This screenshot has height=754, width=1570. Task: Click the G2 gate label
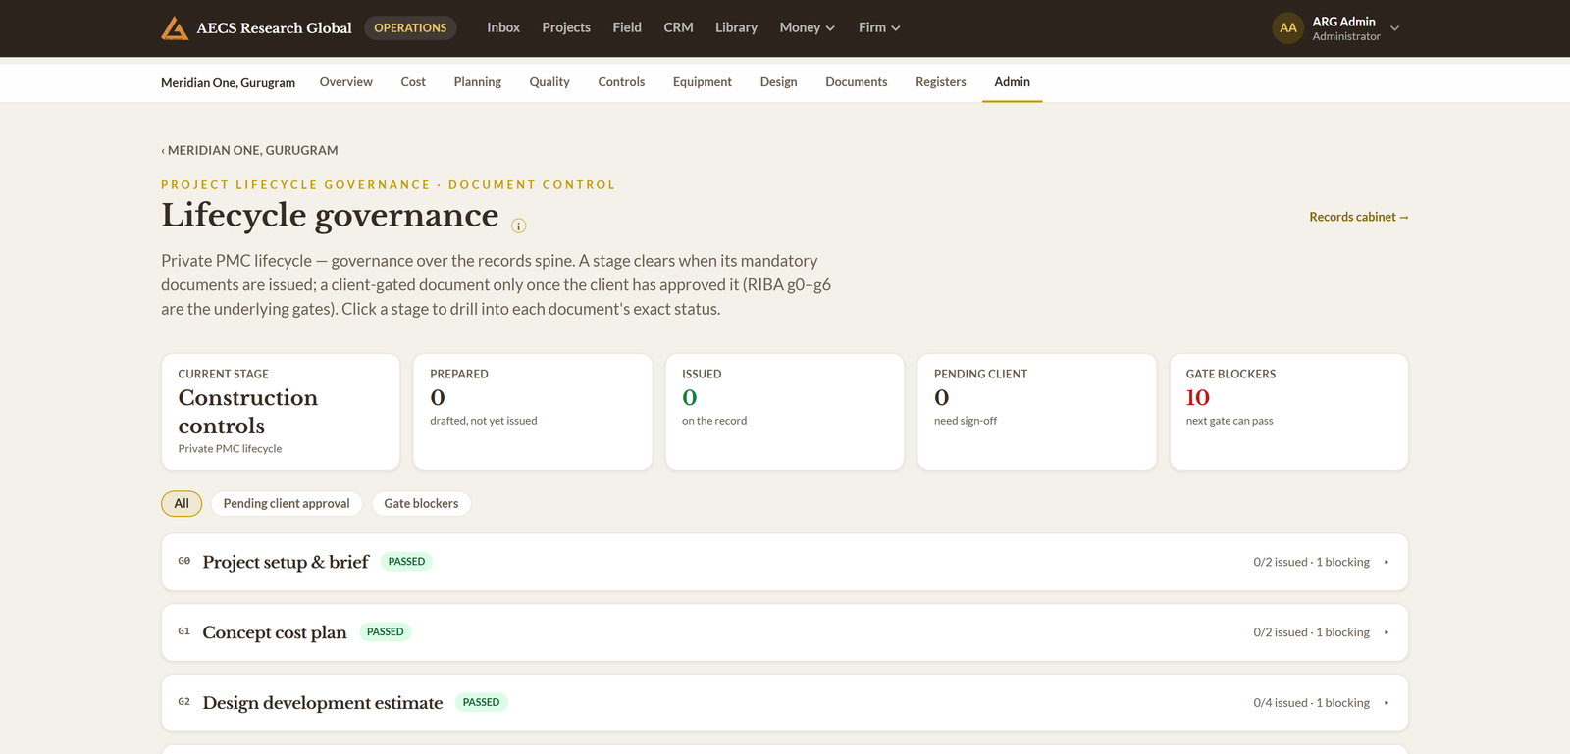point(184,702)
